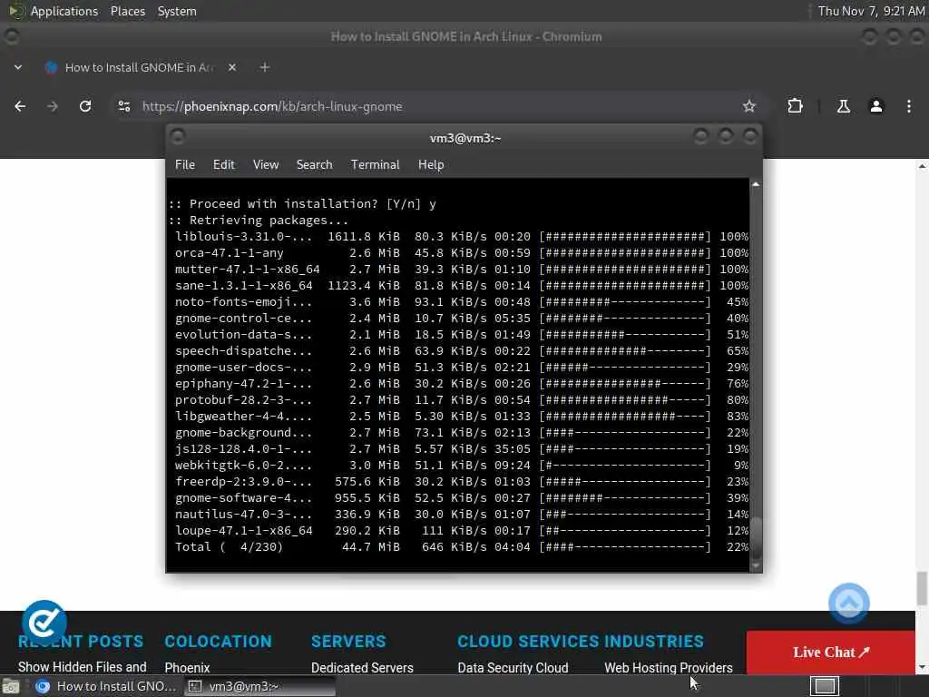Open a new Chromium tab
929x697 pixels.
click(265, 67)
